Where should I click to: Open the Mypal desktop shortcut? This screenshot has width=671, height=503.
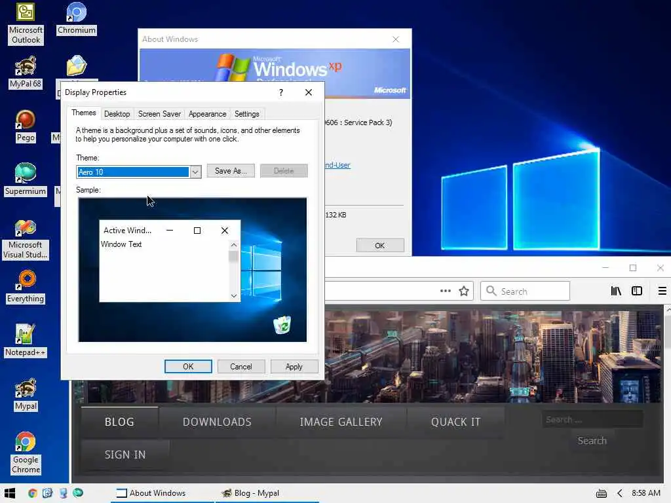coord(26,394)
